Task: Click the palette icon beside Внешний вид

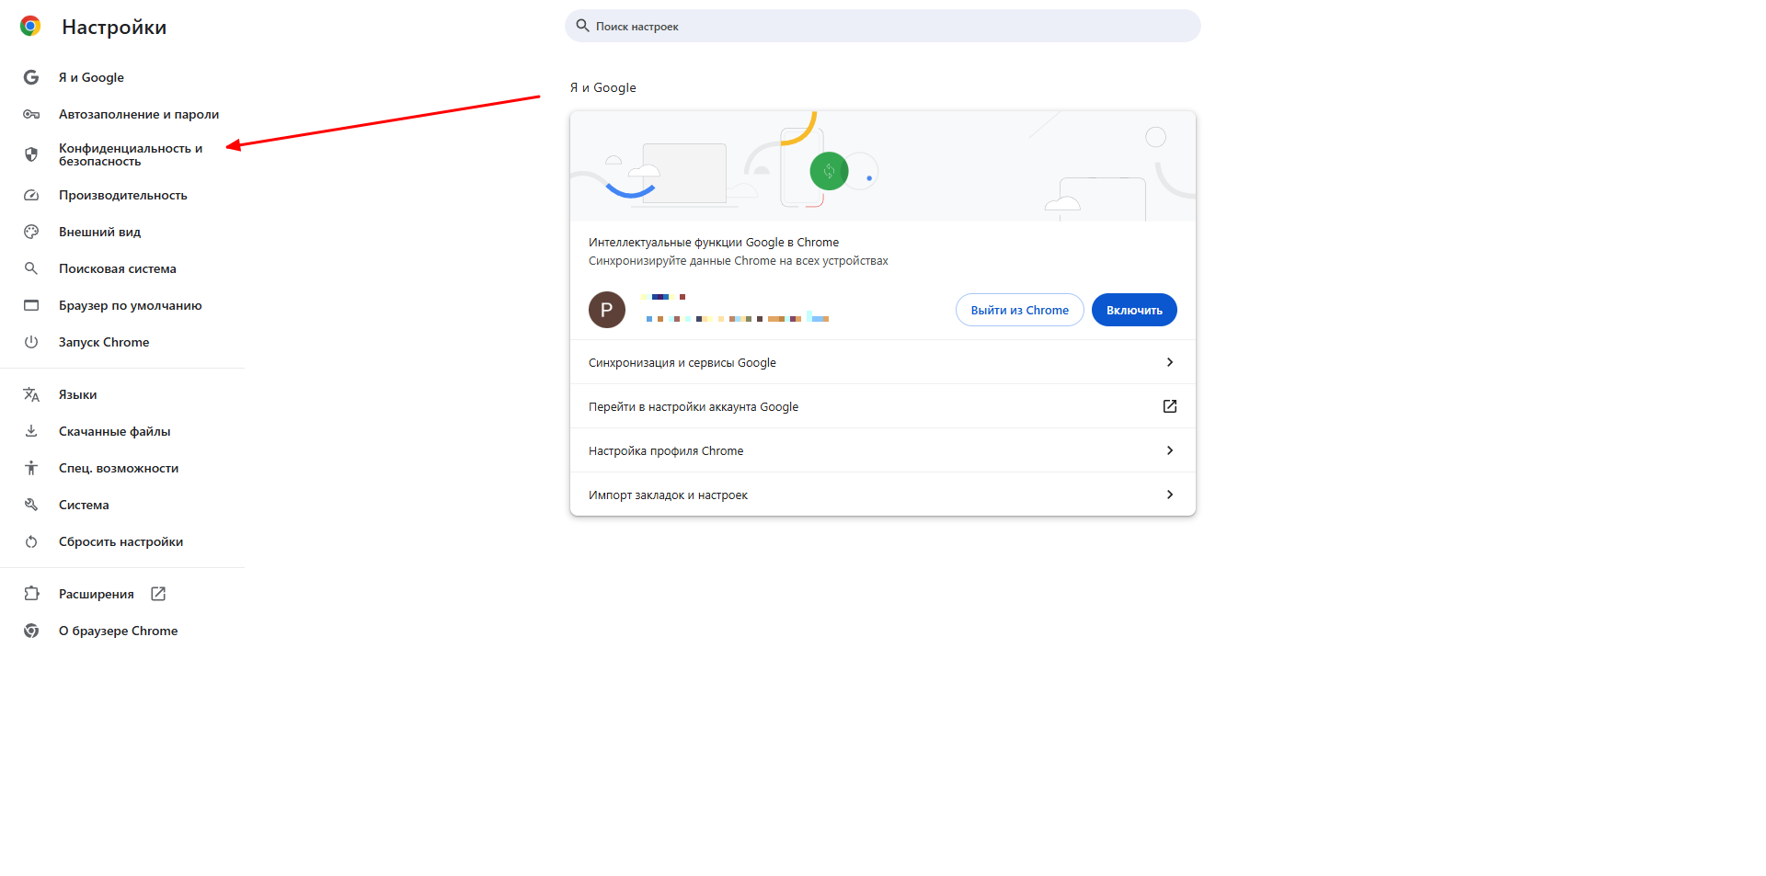Action: [x=31, y=232]
